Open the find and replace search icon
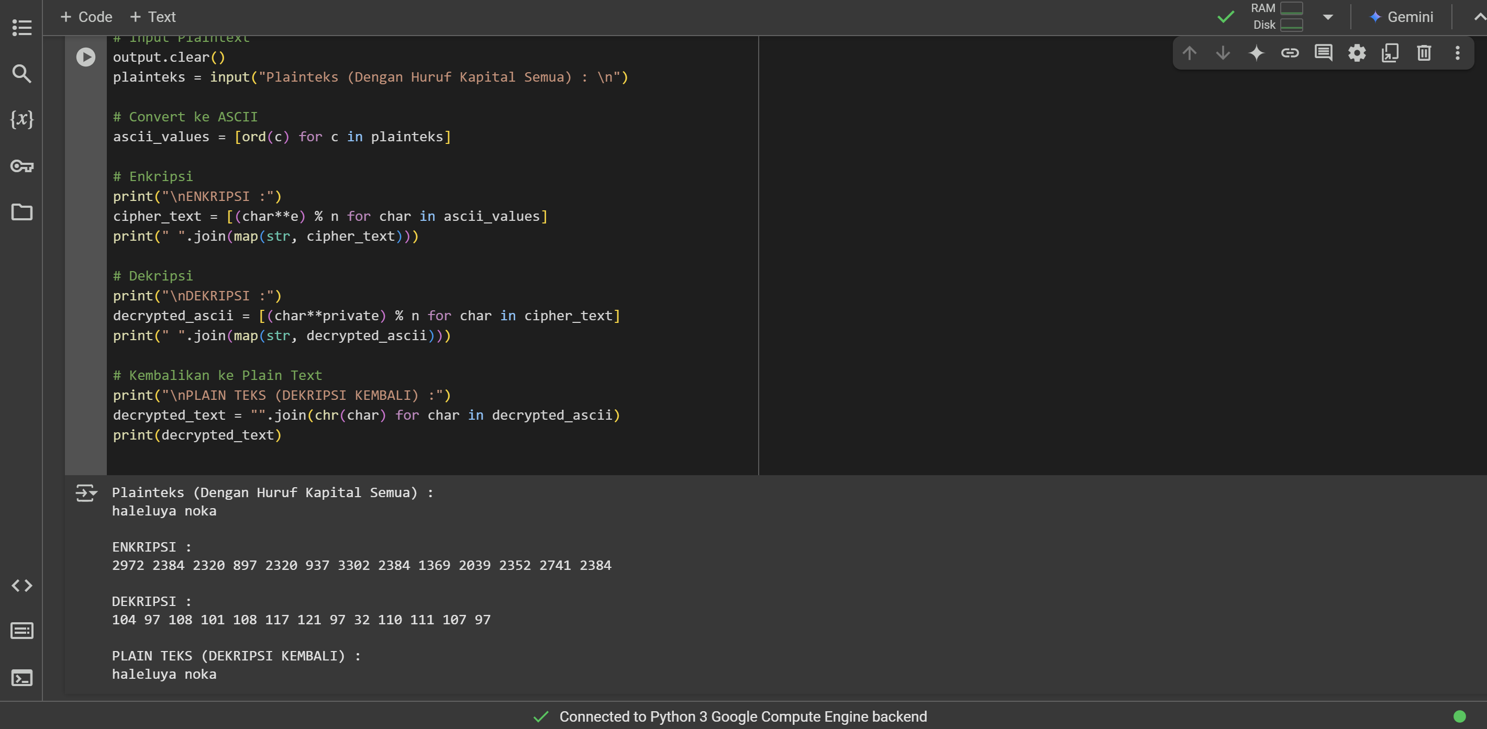This screenshot has height=729, width=1487. coord(21,73)
